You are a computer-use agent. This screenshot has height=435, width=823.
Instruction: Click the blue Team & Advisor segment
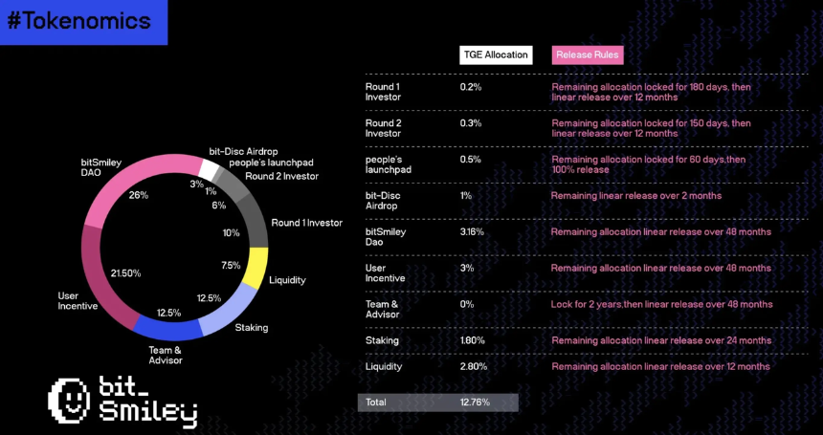169,329
